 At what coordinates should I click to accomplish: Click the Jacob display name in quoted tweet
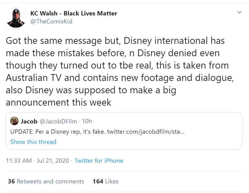click(29, 121)
